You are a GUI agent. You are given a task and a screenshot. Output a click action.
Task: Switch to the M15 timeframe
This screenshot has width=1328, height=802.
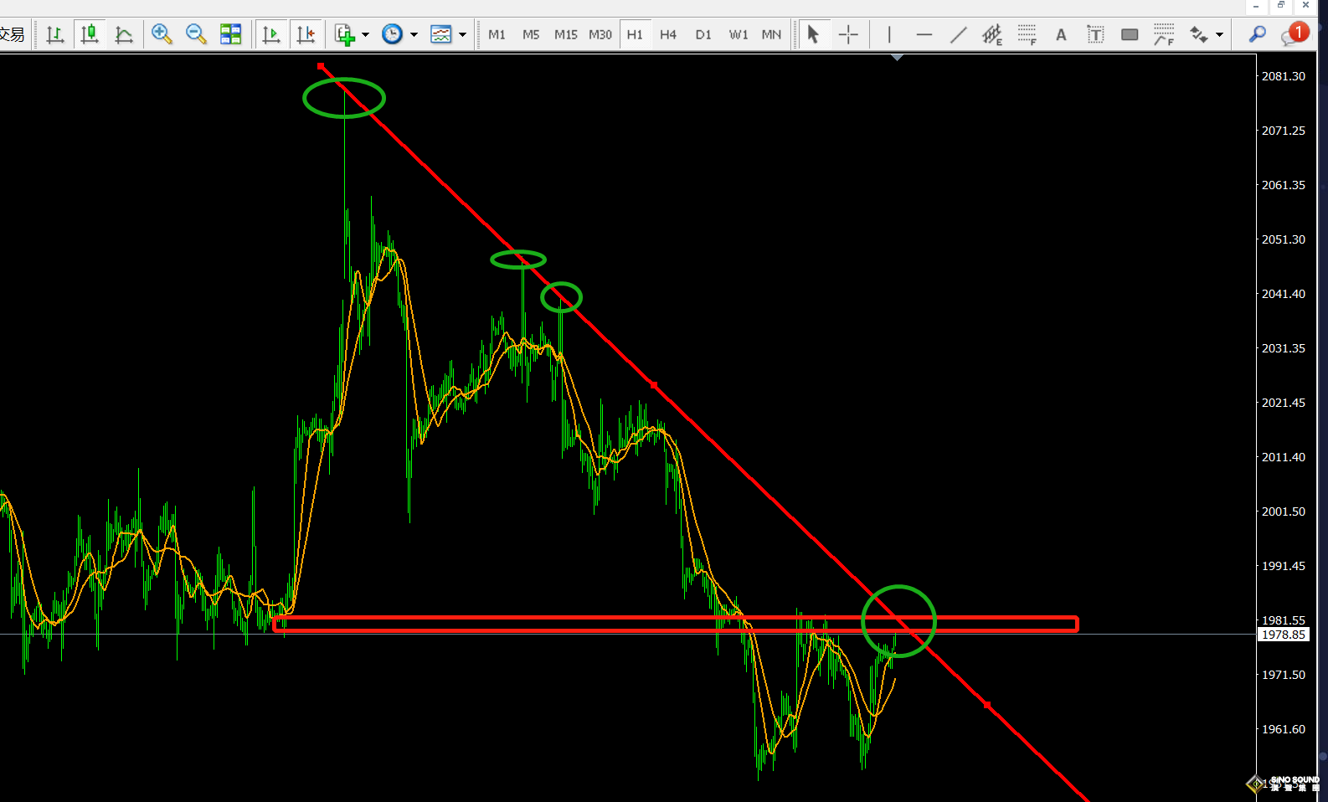point(565,34)
